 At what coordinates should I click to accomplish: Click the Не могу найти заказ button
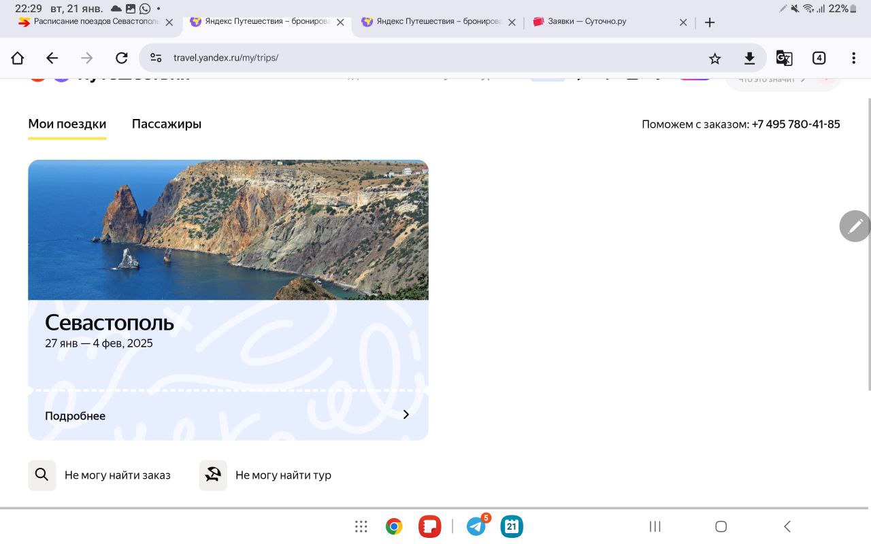(x=101, y=475)
